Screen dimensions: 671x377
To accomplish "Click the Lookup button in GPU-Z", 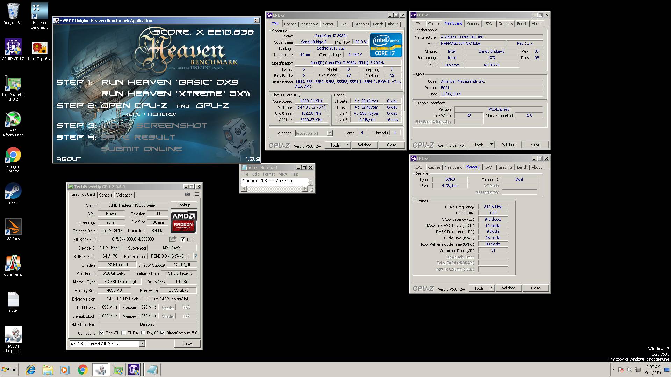I will 184,205.
